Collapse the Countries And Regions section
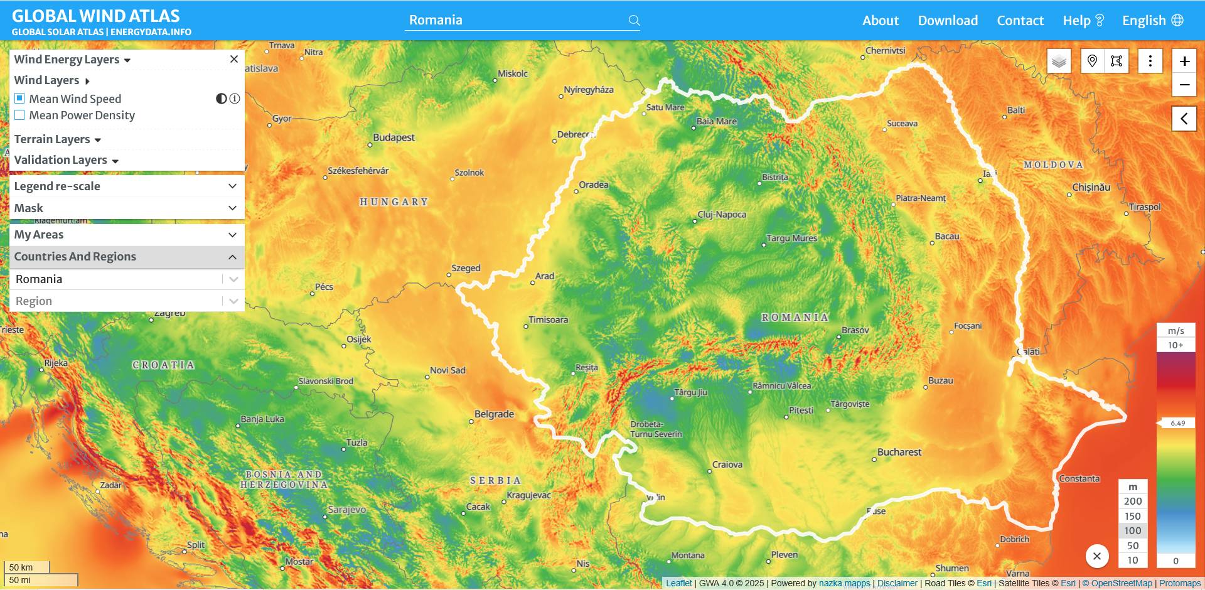Viewport: 1205px width, 590px height. pyautogui.click(x=232, y=257)
